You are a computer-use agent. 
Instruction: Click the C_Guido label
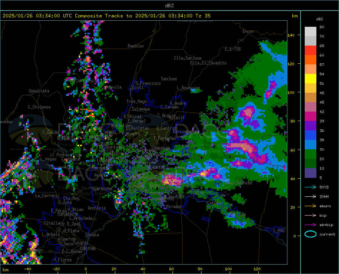(x=50, y=132)
